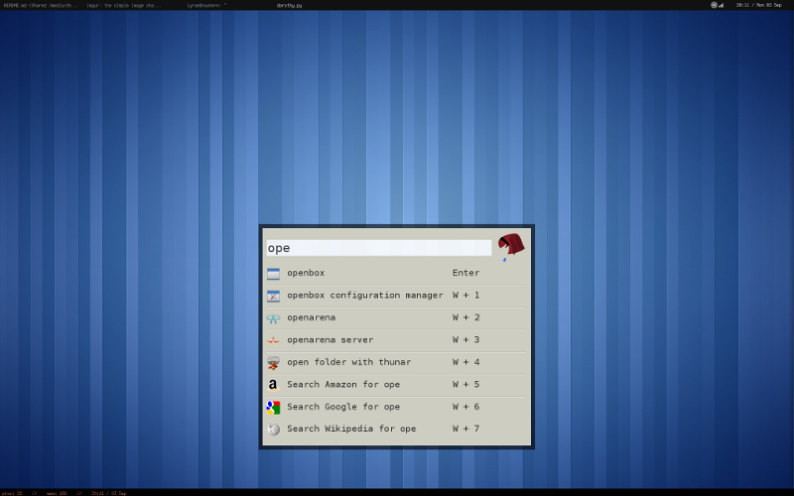The height and width of the screenshot is (496, 794).
Task: Click the "W + 2" shortcut label
Action: click(x=465, y=317)
